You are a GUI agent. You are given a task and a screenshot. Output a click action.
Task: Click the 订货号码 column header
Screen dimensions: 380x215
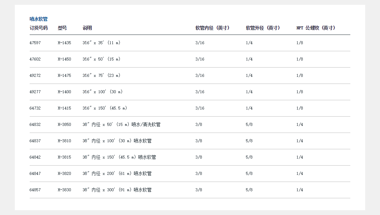[x=39, y=28]
